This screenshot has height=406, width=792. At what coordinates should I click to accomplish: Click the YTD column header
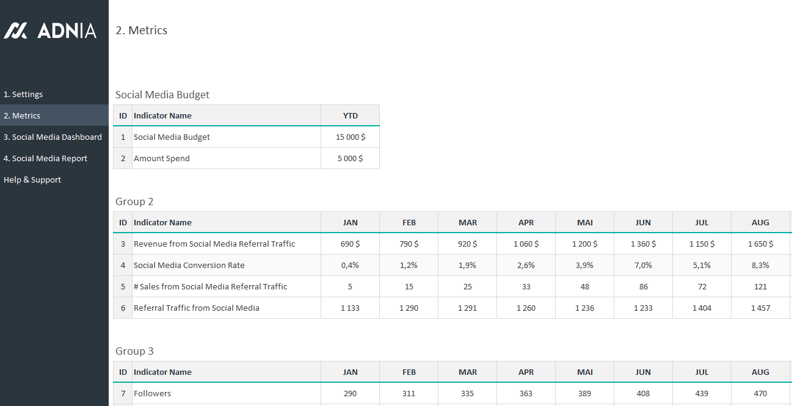click(x=350, y=116)
